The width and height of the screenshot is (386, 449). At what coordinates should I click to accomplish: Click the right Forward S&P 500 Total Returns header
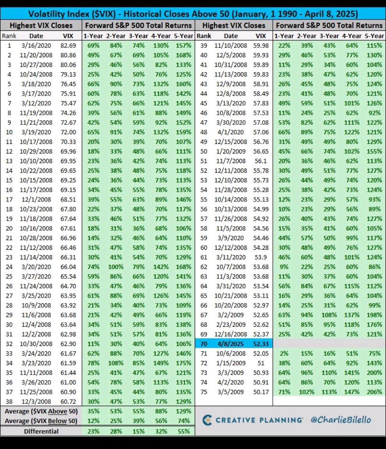click(329, 25)
